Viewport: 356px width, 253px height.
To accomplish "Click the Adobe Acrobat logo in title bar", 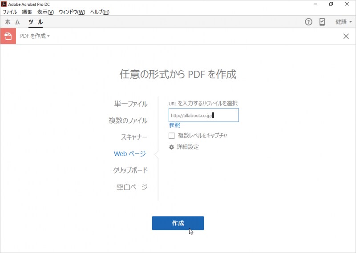I will [4, 4].
